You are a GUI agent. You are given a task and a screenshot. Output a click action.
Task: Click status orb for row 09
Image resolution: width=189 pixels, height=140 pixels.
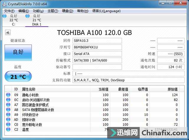click(8, 95)
